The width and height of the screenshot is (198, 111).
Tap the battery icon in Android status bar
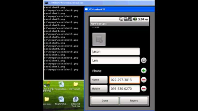pyautogui.click(x=135, y=19)
